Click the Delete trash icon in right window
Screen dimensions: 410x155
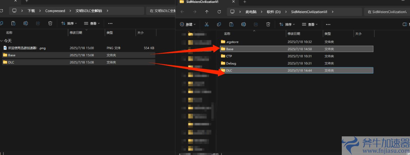(x=268, y=24)
